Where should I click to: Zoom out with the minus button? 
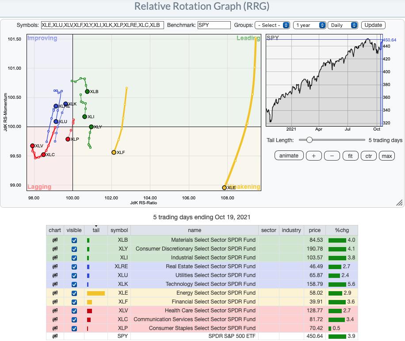click(332, 156)
